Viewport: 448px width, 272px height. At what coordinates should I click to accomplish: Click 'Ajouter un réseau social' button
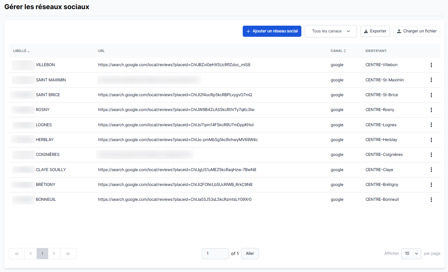pos(272,31)
